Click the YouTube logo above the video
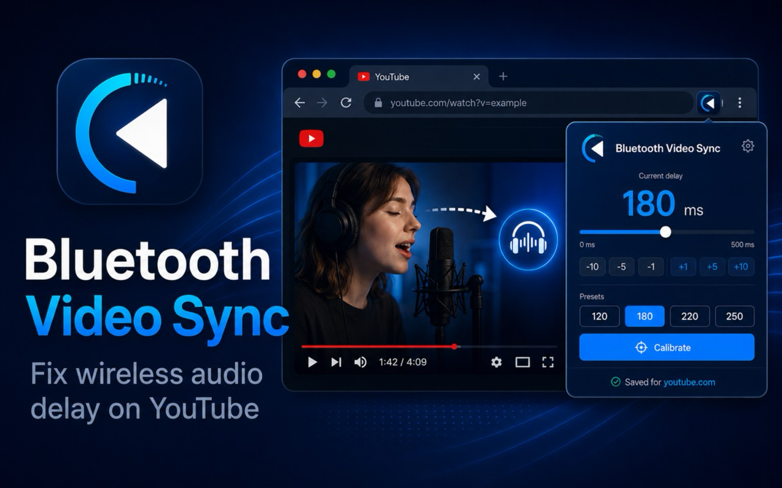 [x=311, y=138]
